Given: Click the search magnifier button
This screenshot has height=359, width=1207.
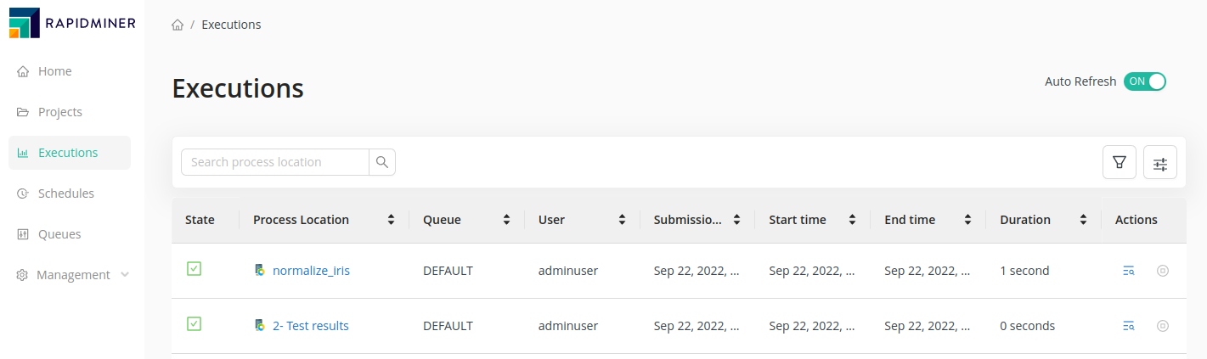Looking at the screenshot, I should tap(382, 162).
